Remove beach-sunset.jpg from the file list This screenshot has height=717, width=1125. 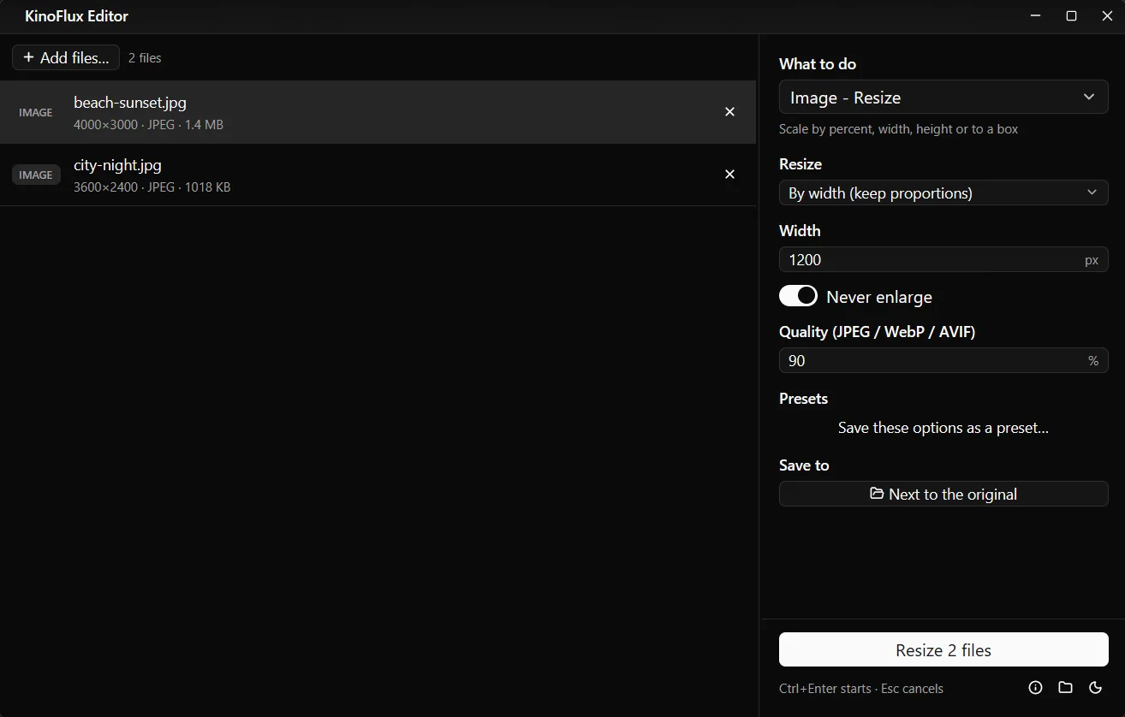pos(729,112)
